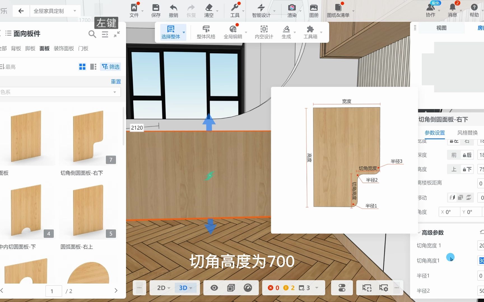Collapse the 高级参数 section
The width and height of the screenshot is (484, 302).
[419, 232]
